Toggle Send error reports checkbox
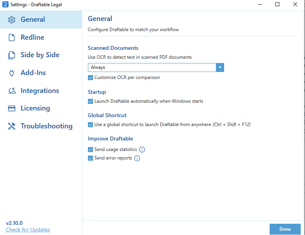Screen dimensions: 305x235 point(90,158)
